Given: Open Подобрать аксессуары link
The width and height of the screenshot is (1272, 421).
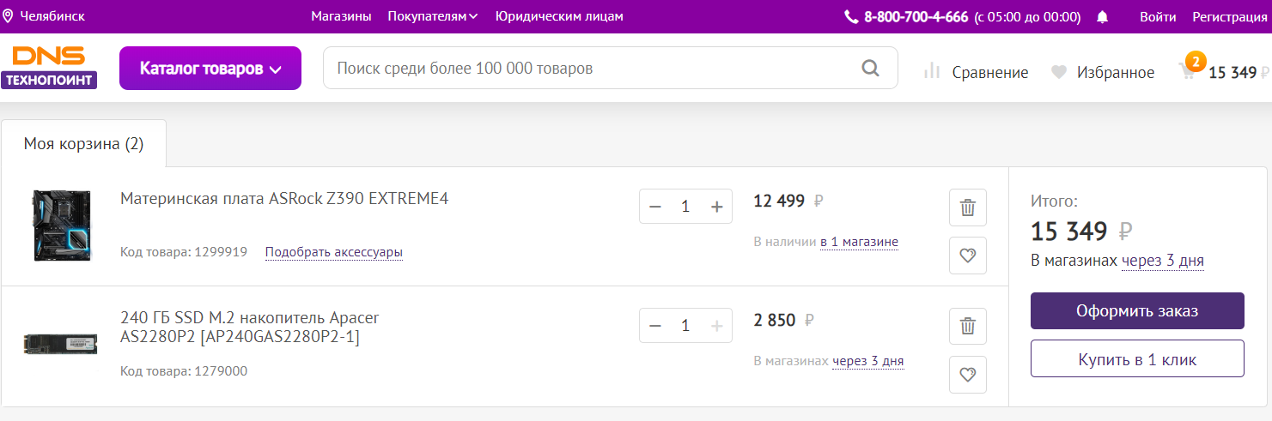Looking at the screenshot, I should point(333,252).
